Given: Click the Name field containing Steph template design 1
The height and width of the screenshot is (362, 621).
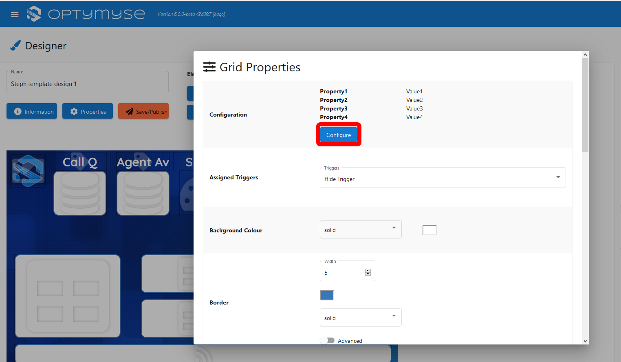Looking at the screenshot, I should click(x=88, y=84).
